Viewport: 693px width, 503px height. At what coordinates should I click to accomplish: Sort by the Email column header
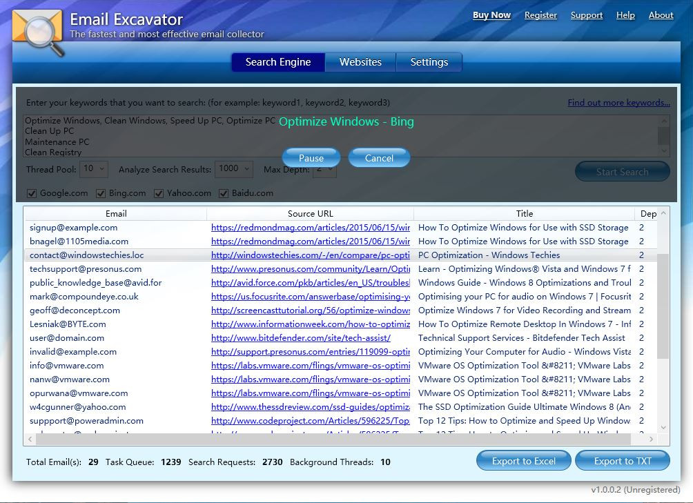(116, 214)
